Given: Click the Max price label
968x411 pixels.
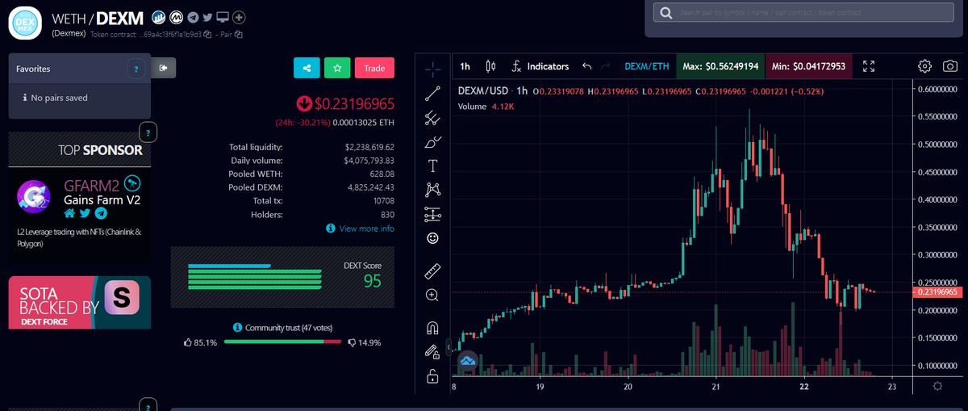Looking at the screenshot, I should tap(720, 66).
